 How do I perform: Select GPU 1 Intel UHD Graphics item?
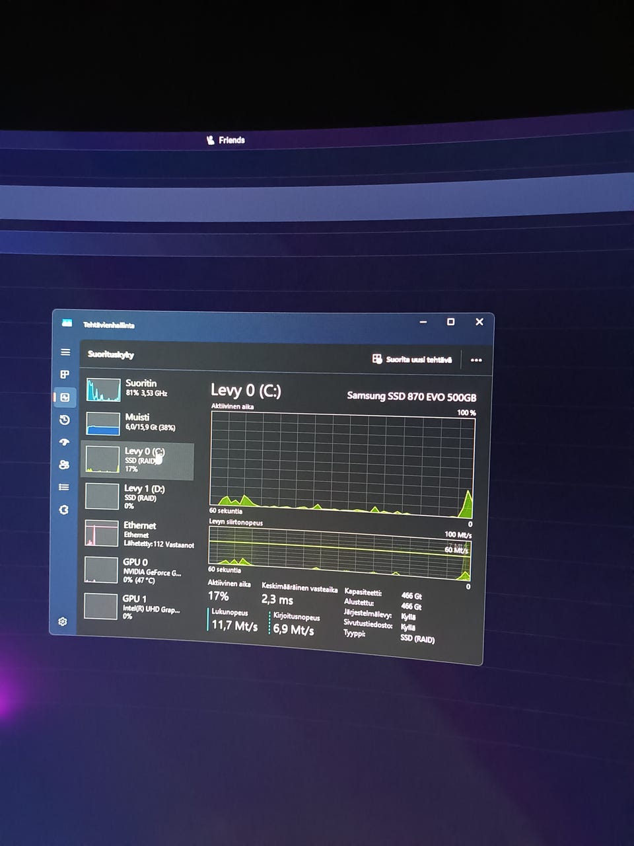137,607
